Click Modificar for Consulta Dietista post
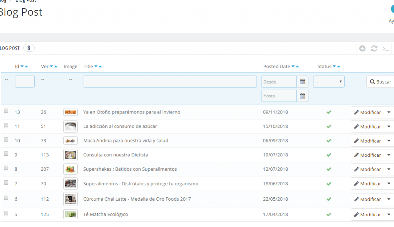Screen dimensions: 394x227 pyautogui.click(x=367, y=155)
